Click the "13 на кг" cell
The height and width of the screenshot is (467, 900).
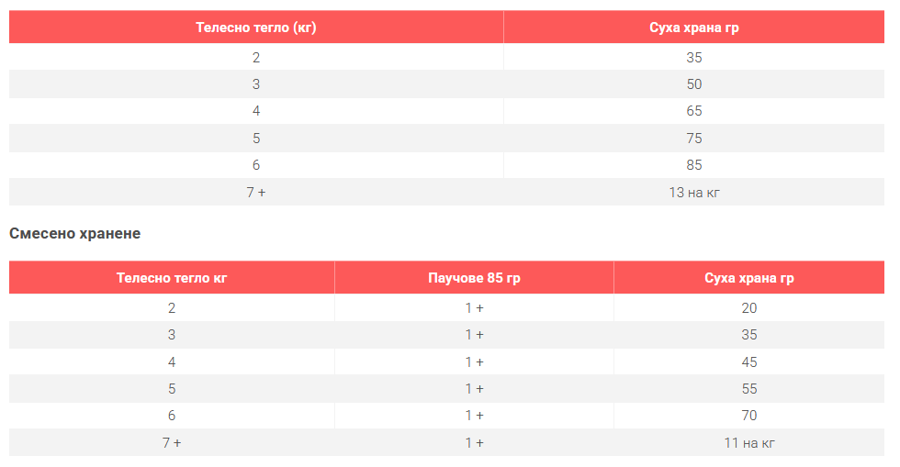[693, 192]
